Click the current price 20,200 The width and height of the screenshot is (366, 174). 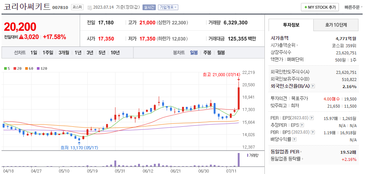(x=20, y=27)
